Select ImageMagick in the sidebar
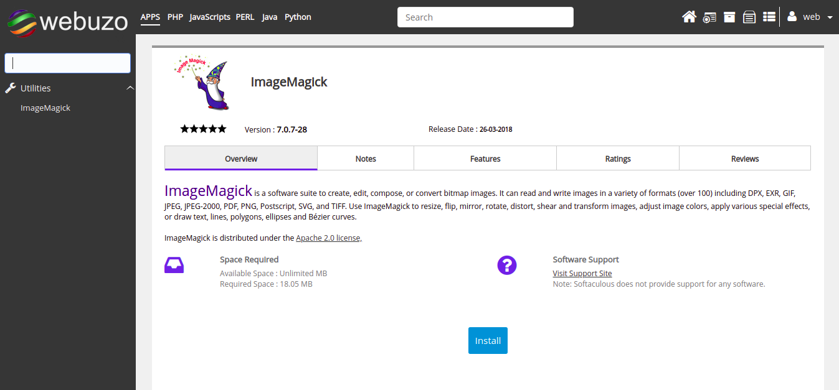 coord(45,108)
